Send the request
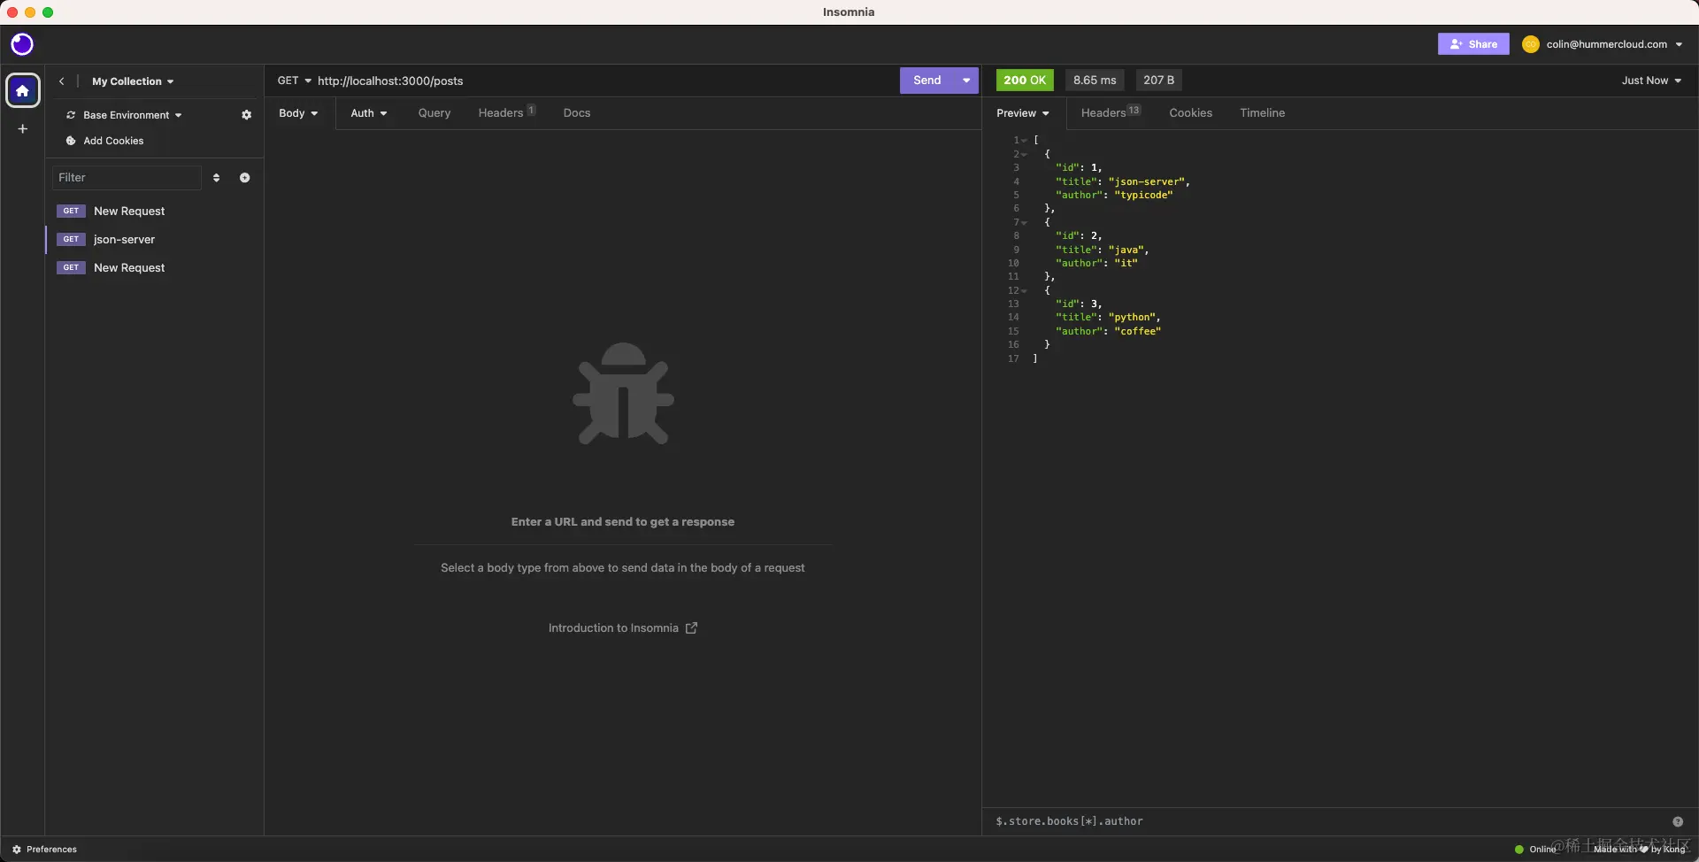 point(927,81)
